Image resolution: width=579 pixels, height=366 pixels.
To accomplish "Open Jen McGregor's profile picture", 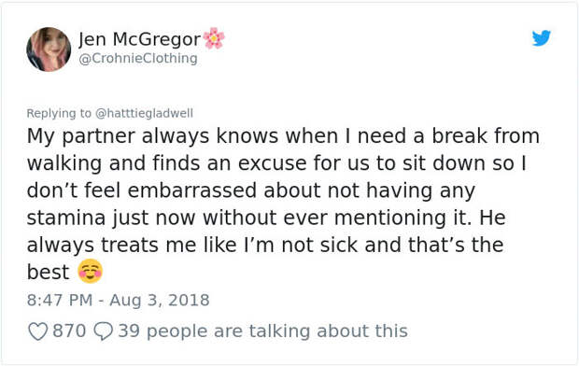I will point(49,49).
